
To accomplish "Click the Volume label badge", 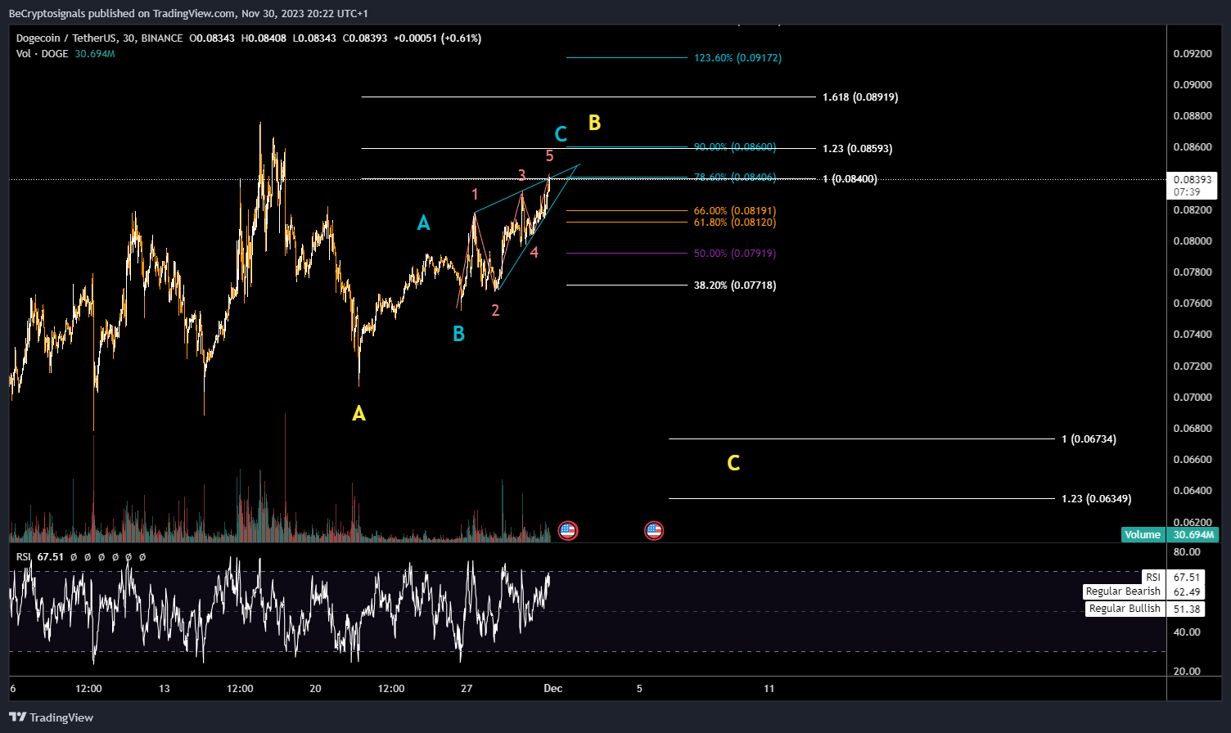I will click(1142, 534).
